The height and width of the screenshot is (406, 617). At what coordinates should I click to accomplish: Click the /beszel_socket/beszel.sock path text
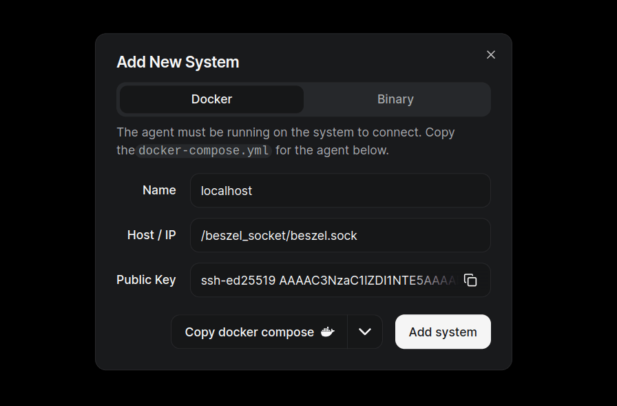point(279,236)
